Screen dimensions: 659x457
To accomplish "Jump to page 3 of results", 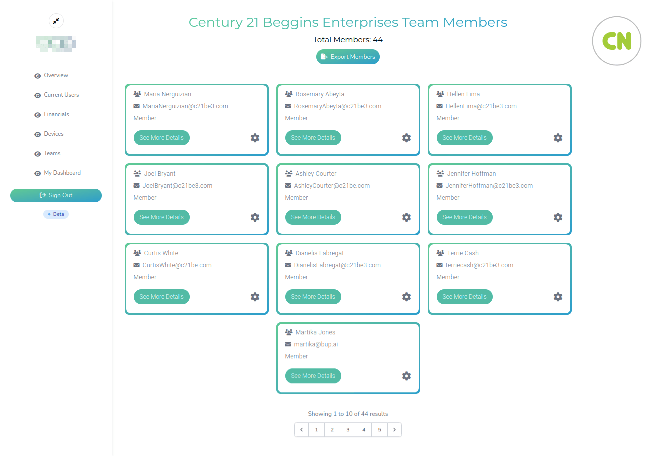I will click(x=348, y=430).
